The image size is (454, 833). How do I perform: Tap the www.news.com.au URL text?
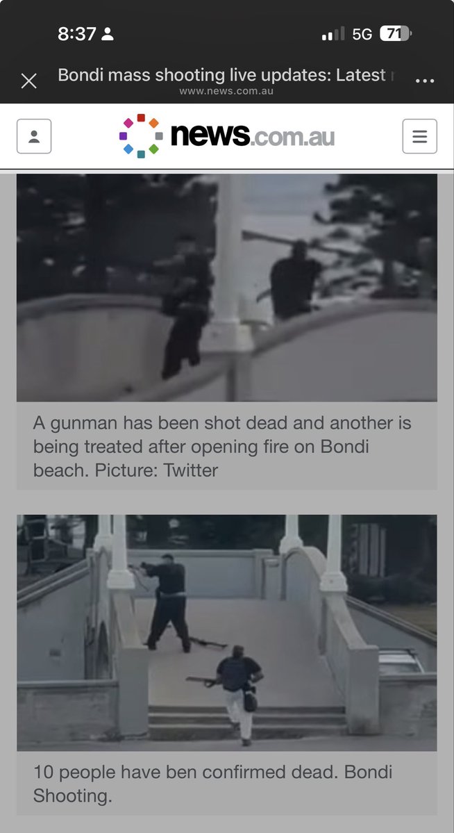(226, 91)
